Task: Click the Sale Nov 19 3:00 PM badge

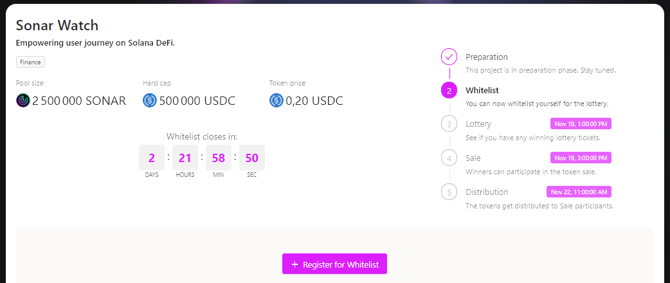Action: [581, 158]
